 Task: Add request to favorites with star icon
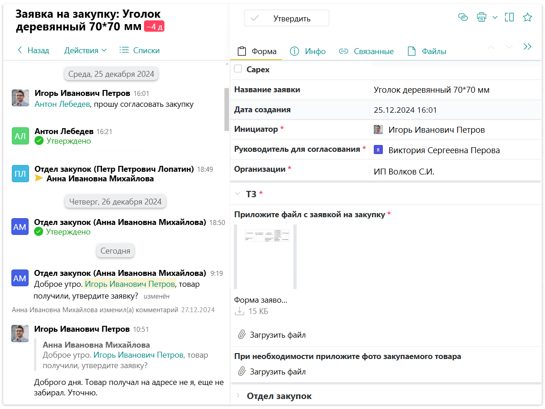527,17
